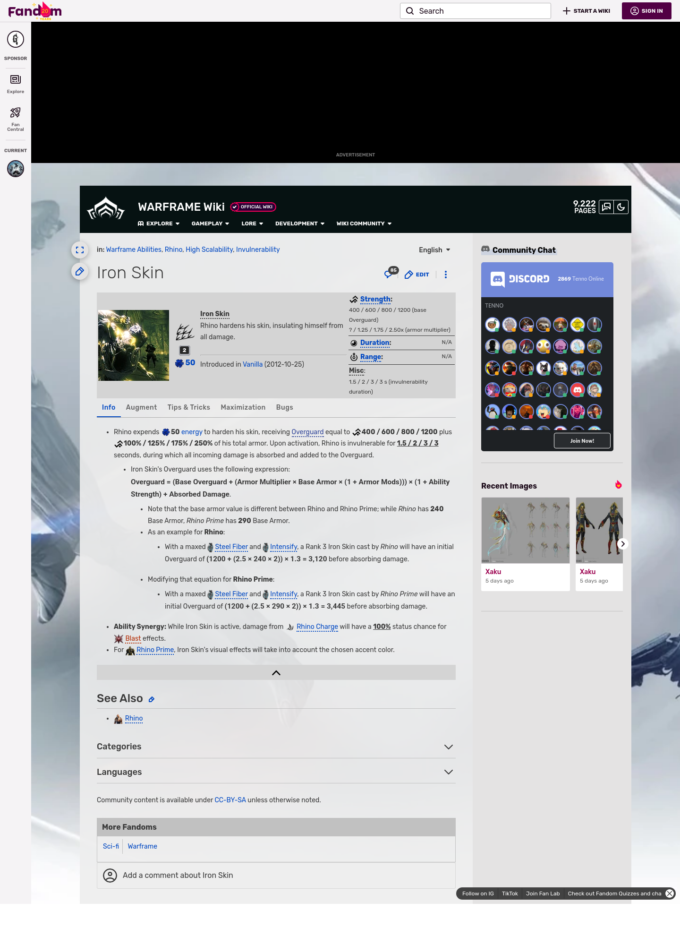Toggle dark theme moon icon
The width and height of the screenshot is (680, 945).
tap(621, 207)
